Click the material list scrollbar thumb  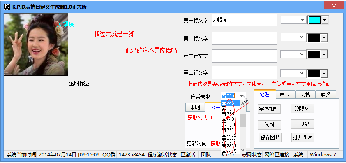point(243,121)
